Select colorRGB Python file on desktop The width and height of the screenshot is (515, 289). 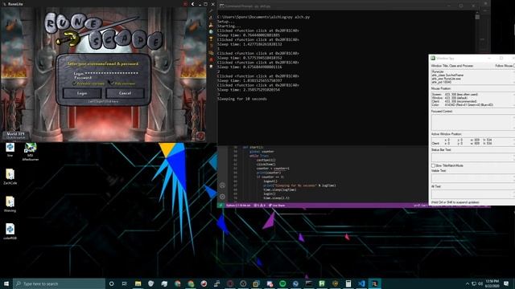point(10,232)
